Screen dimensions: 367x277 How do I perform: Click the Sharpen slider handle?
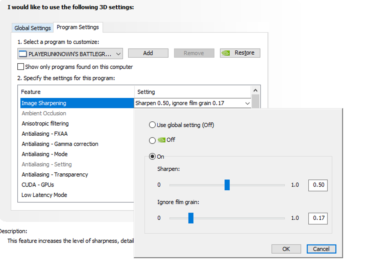pos(227,185)
